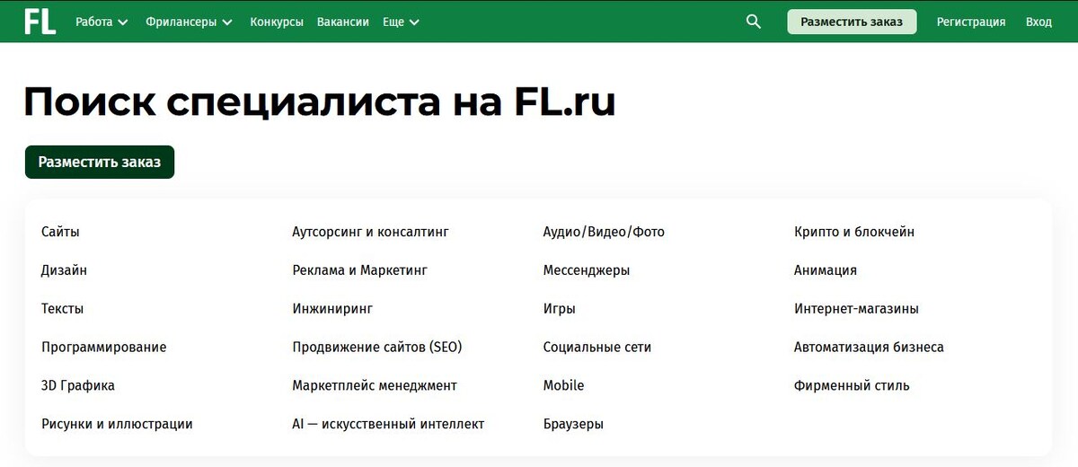Open Маркетплейс менеджмент category
Viewport: 1078px width, 467px height.
[x=375, y=386]
